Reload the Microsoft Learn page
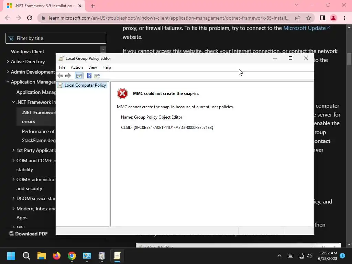Image resolution: width=352 pixels, height=264 pixels. [x=30, y=18]
